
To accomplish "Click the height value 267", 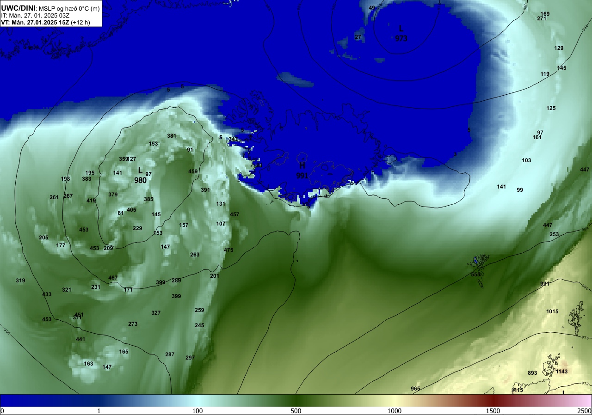I will (68, 196).
